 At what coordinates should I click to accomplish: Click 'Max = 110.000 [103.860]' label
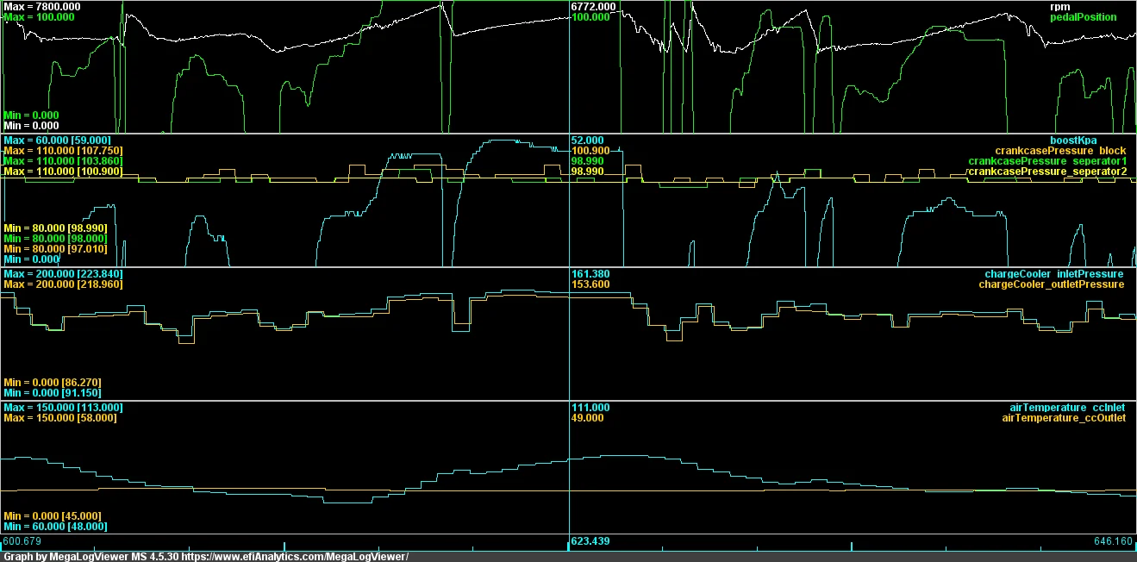(63, 161)
